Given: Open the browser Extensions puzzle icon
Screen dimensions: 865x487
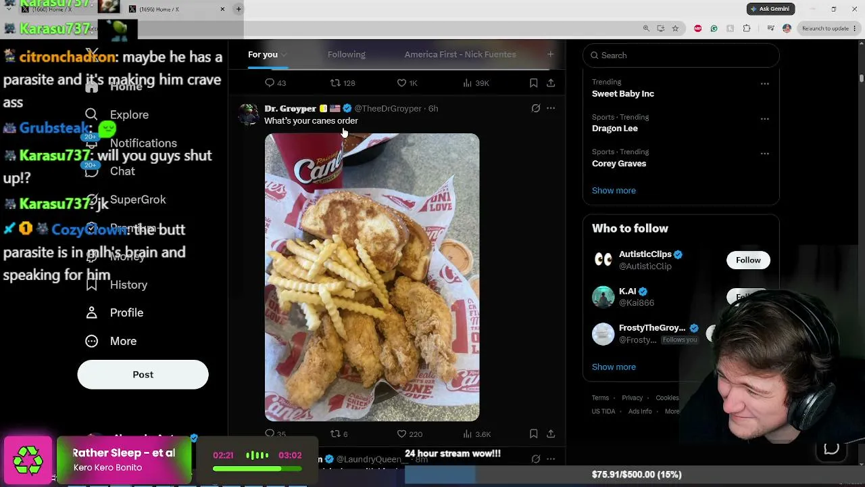Looking at the screenshot, I should pos(746,28).
